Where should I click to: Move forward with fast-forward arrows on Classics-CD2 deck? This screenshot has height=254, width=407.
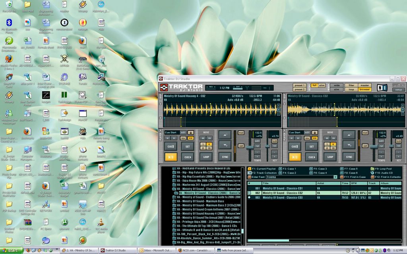click(333, 138)
